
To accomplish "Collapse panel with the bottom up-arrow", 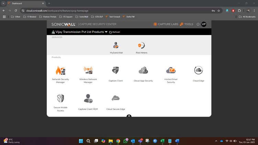I will (x=129, y=116).
